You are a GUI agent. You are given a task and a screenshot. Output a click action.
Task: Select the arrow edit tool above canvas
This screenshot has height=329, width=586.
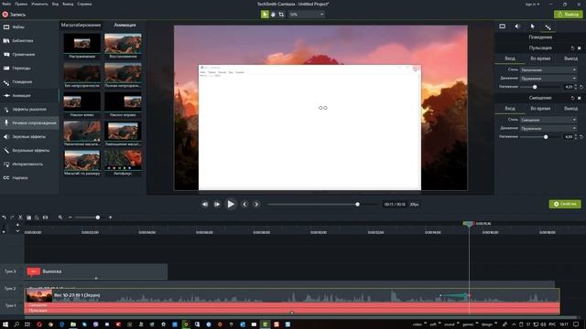(x=265, y=15)
